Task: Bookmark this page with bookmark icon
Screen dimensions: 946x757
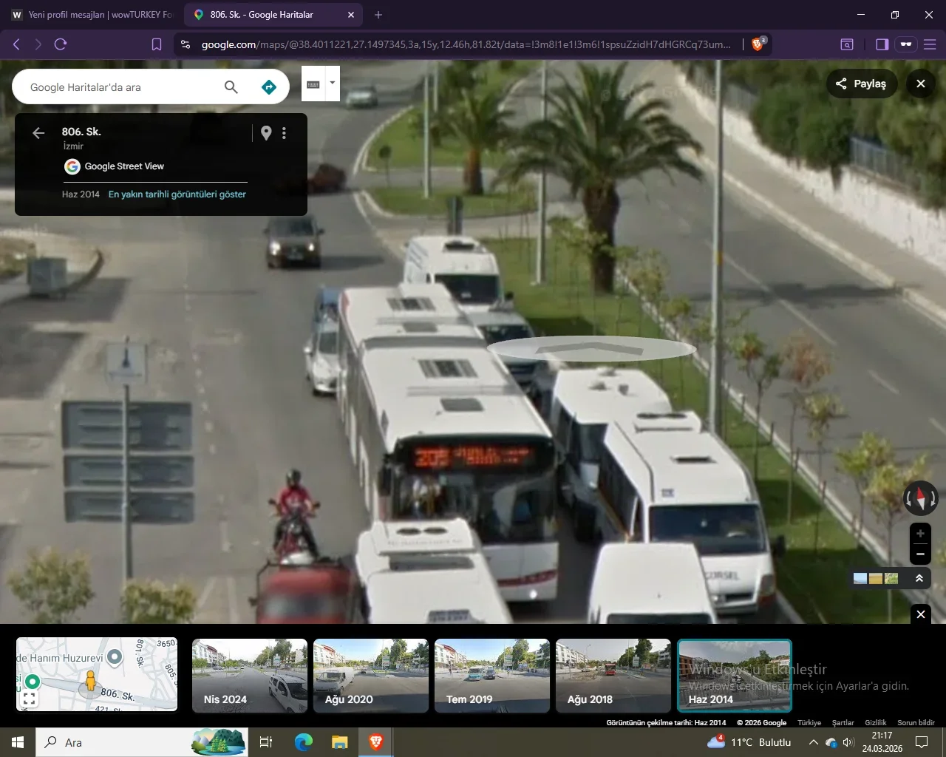Action: pyautogui.click(x=157, y=44)
